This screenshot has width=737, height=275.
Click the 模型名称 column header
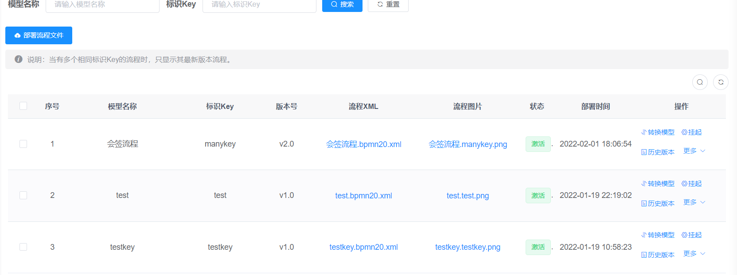122,106
